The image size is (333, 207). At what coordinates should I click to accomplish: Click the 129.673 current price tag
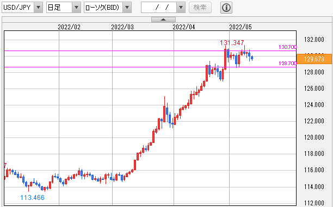314,59
